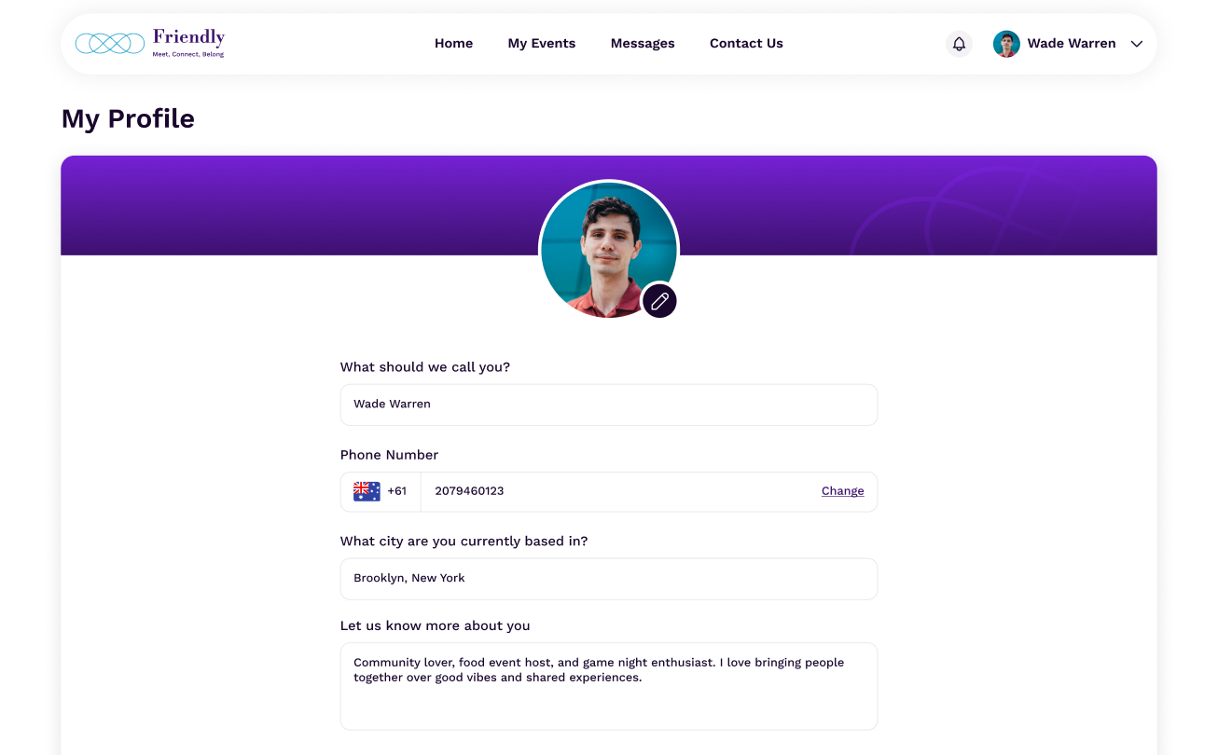Click the small user avatar in header
1218x755 pixels.
pyautogui.click(x=1006, y=44)
